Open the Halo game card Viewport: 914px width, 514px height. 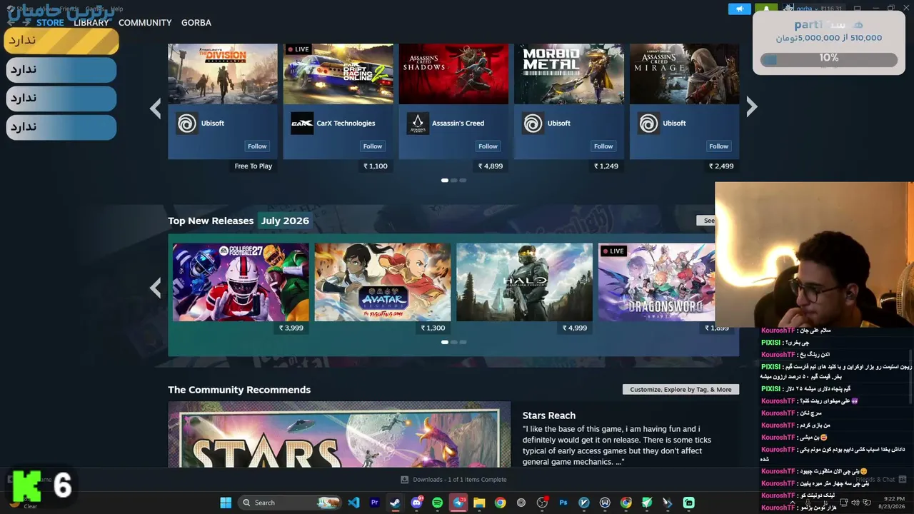(x=524, y=282)
